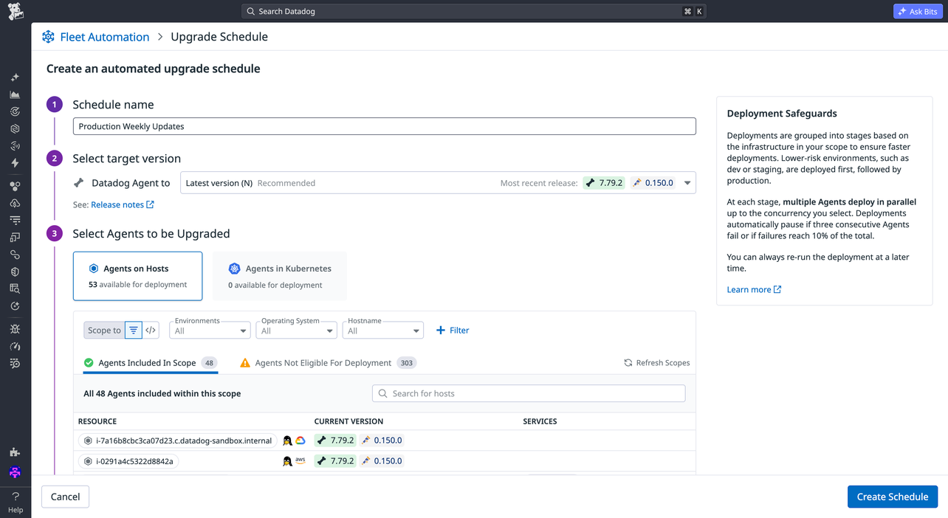Click the magnifying list search sidebar icon

[x=15, y=289]
